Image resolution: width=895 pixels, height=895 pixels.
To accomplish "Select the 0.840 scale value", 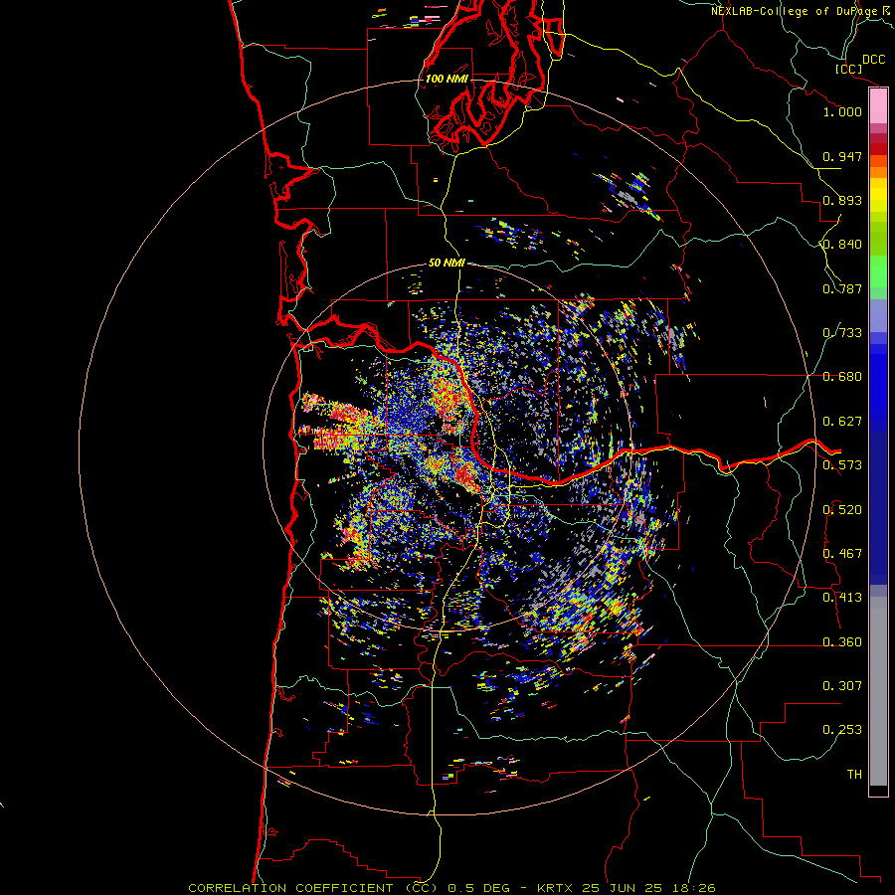I will click(842, 245).
